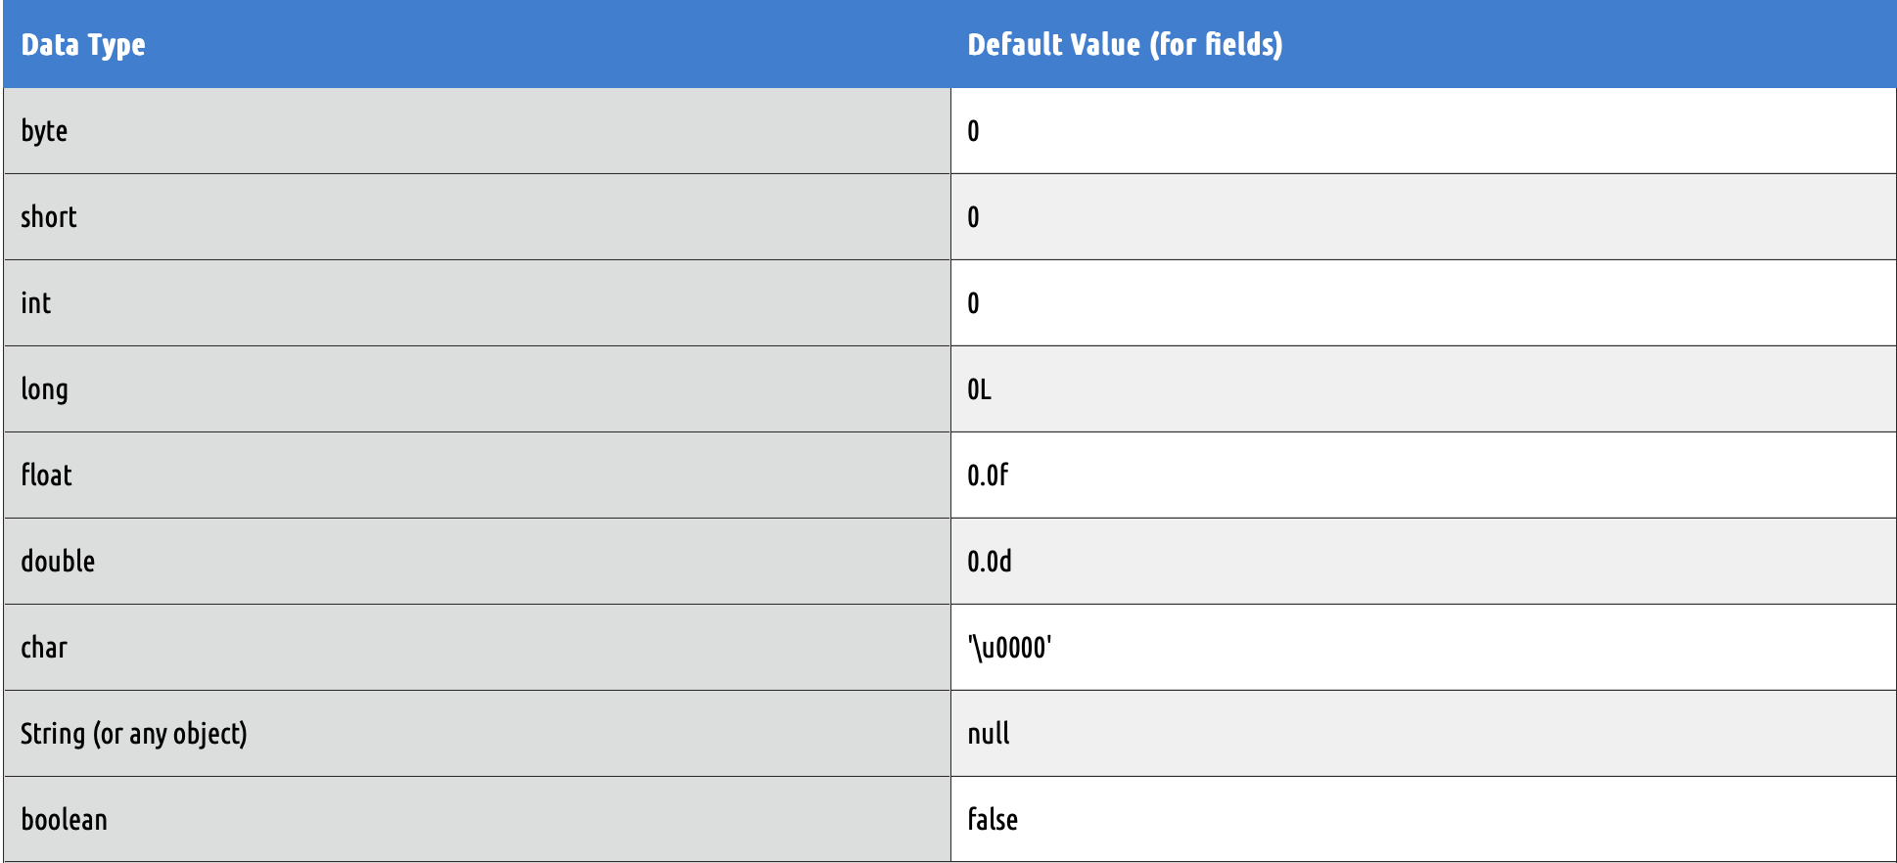Click the null default value cell
The image size is (1897, 863).
pos(1423,734)
